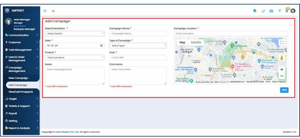Click the Street View pegman icon
The height and width of the screenshot is (138, 300).
282,58
